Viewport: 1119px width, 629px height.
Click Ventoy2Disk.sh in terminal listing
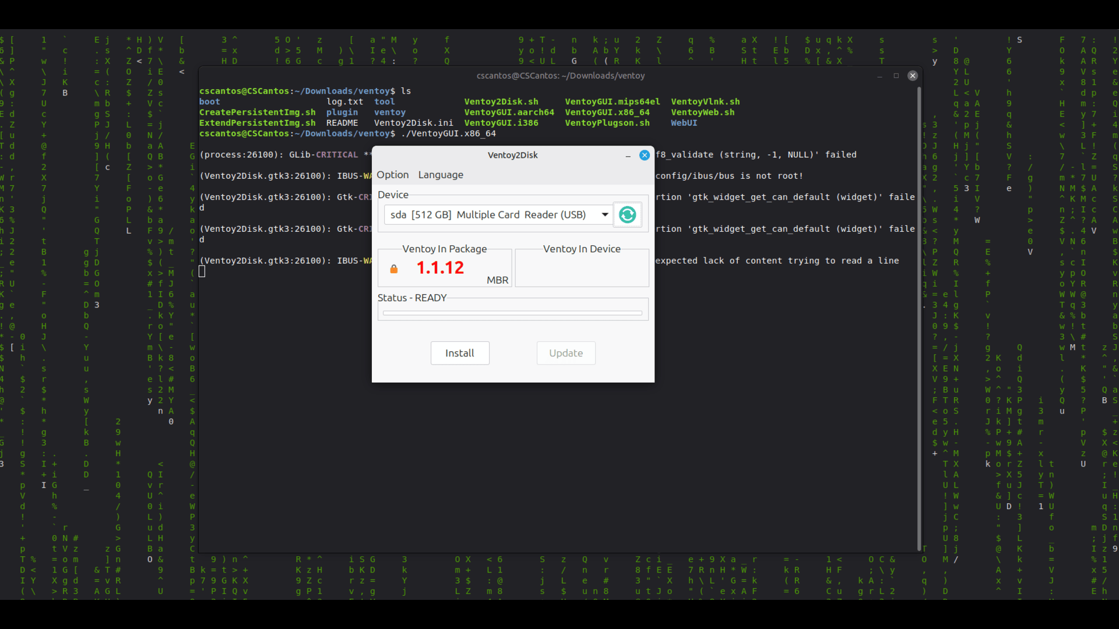tap(501, 102)
